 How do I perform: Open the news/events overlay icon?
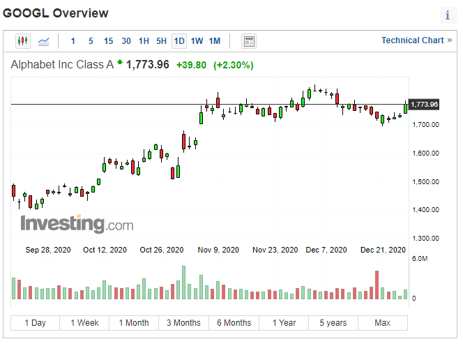click(x=249, y=41)
